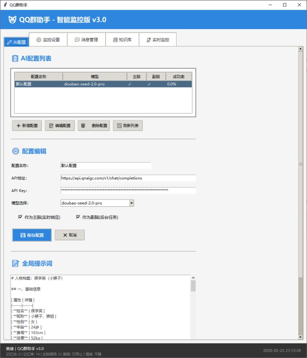Click scroll-up arrow of prompt text scrollbar

(193, 278)
